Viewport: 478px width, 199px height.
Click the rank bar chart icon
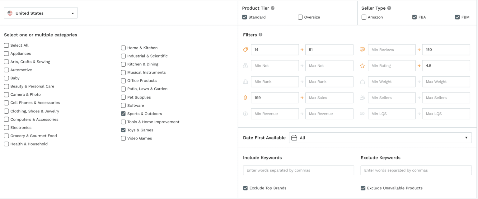(x=245, y=82)
